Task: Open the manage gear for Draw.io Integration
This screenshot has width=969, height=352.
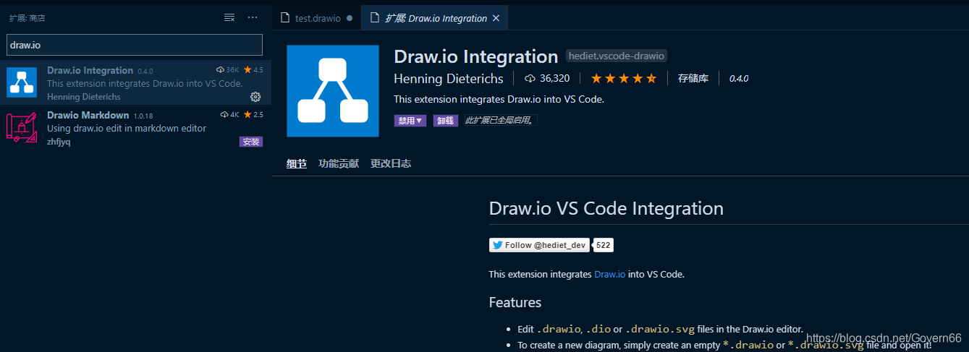Action: coord(255,97)
